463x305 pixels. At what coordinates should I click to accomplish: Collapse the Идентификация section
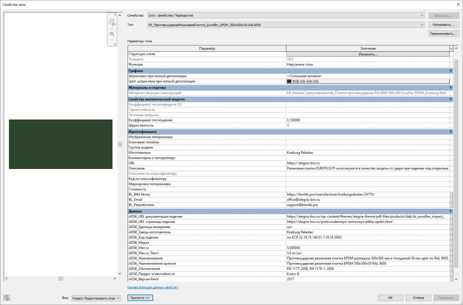(x=451, y=132)
